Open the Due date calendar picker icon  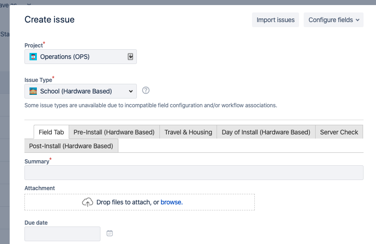[x=110, y=233]
